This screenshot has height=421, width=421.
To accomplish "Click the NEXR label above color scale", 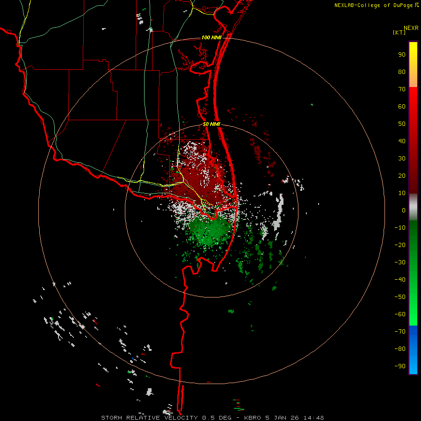I will pos(411,28).
